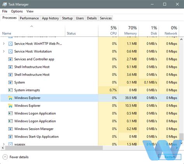The height and width of the screenshot is (164, 184).
Task: Switch to the Performance tab
Action: [29, 18]
